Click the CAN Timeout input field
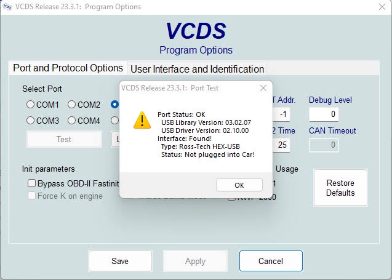Image resolution: width=392 pixels, height=280 pixels. pyautogui.click(x=324, y=145)
